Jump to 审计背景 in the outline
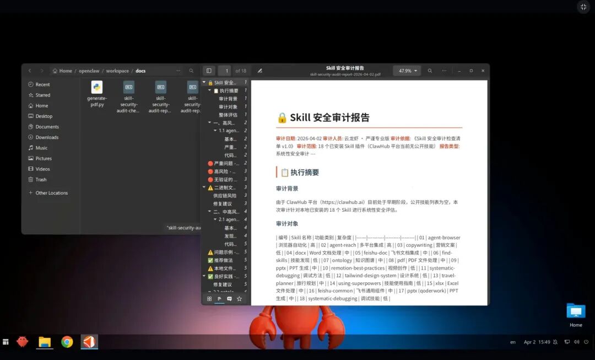Viewport: 595px width, 360px height. pos(228,99)
